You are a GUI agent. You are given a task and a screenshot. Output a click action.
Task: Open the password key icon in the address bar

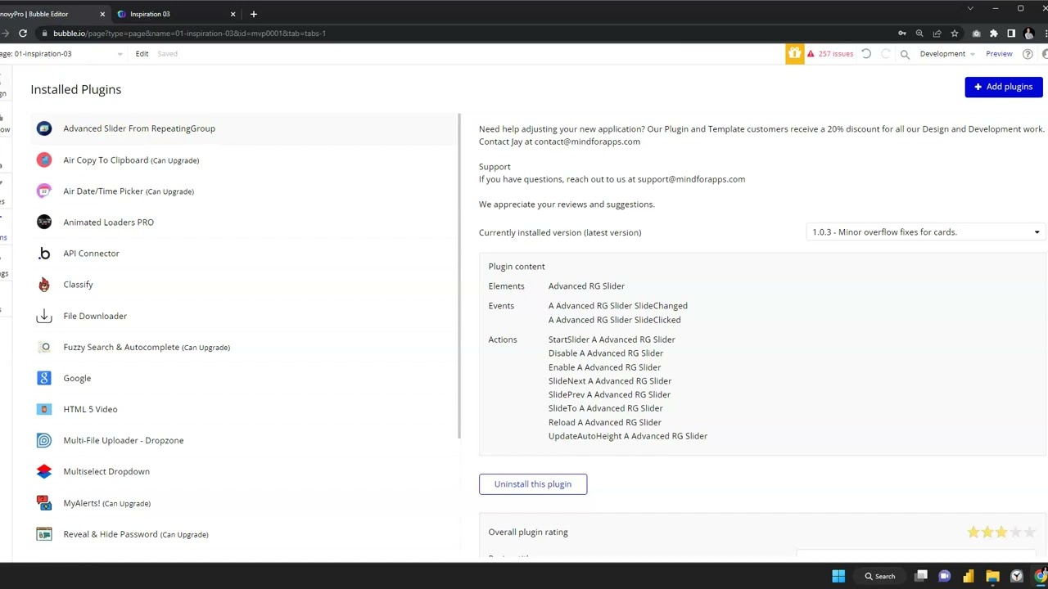click(902, 34)
